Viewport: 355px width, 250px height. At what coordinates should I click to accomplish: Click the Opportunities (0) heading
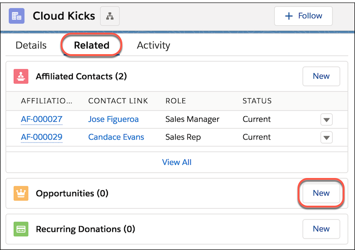click(72, 193)
